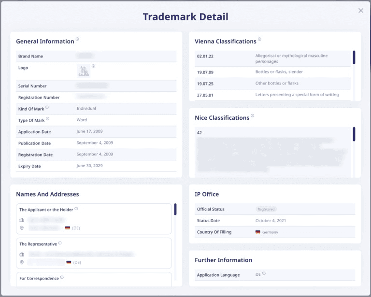The width and height of the screenshot is (371, 297).
Task: Click 'Letters presenting a special form of writing'
Action: click(x=297, y=95)
